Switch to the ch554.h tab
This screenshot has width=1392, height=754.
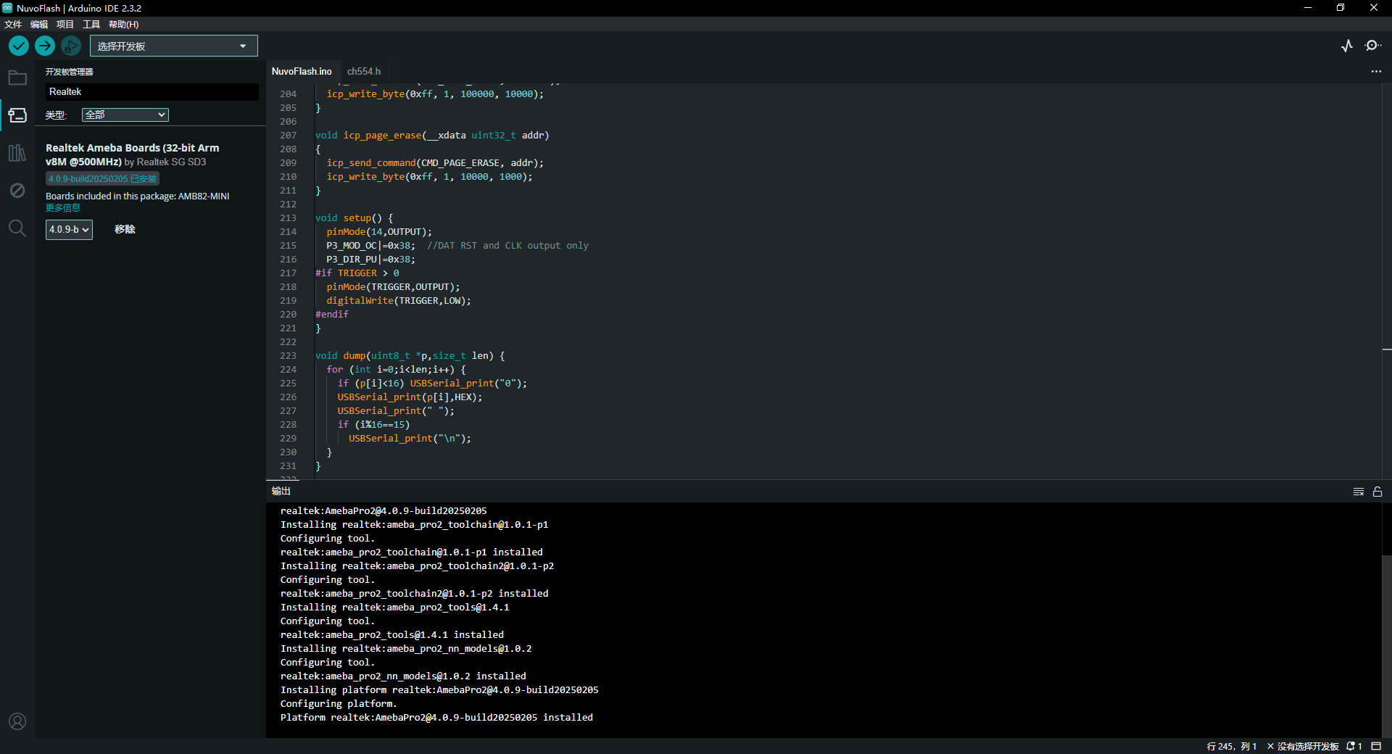click(x=364, y=71)
